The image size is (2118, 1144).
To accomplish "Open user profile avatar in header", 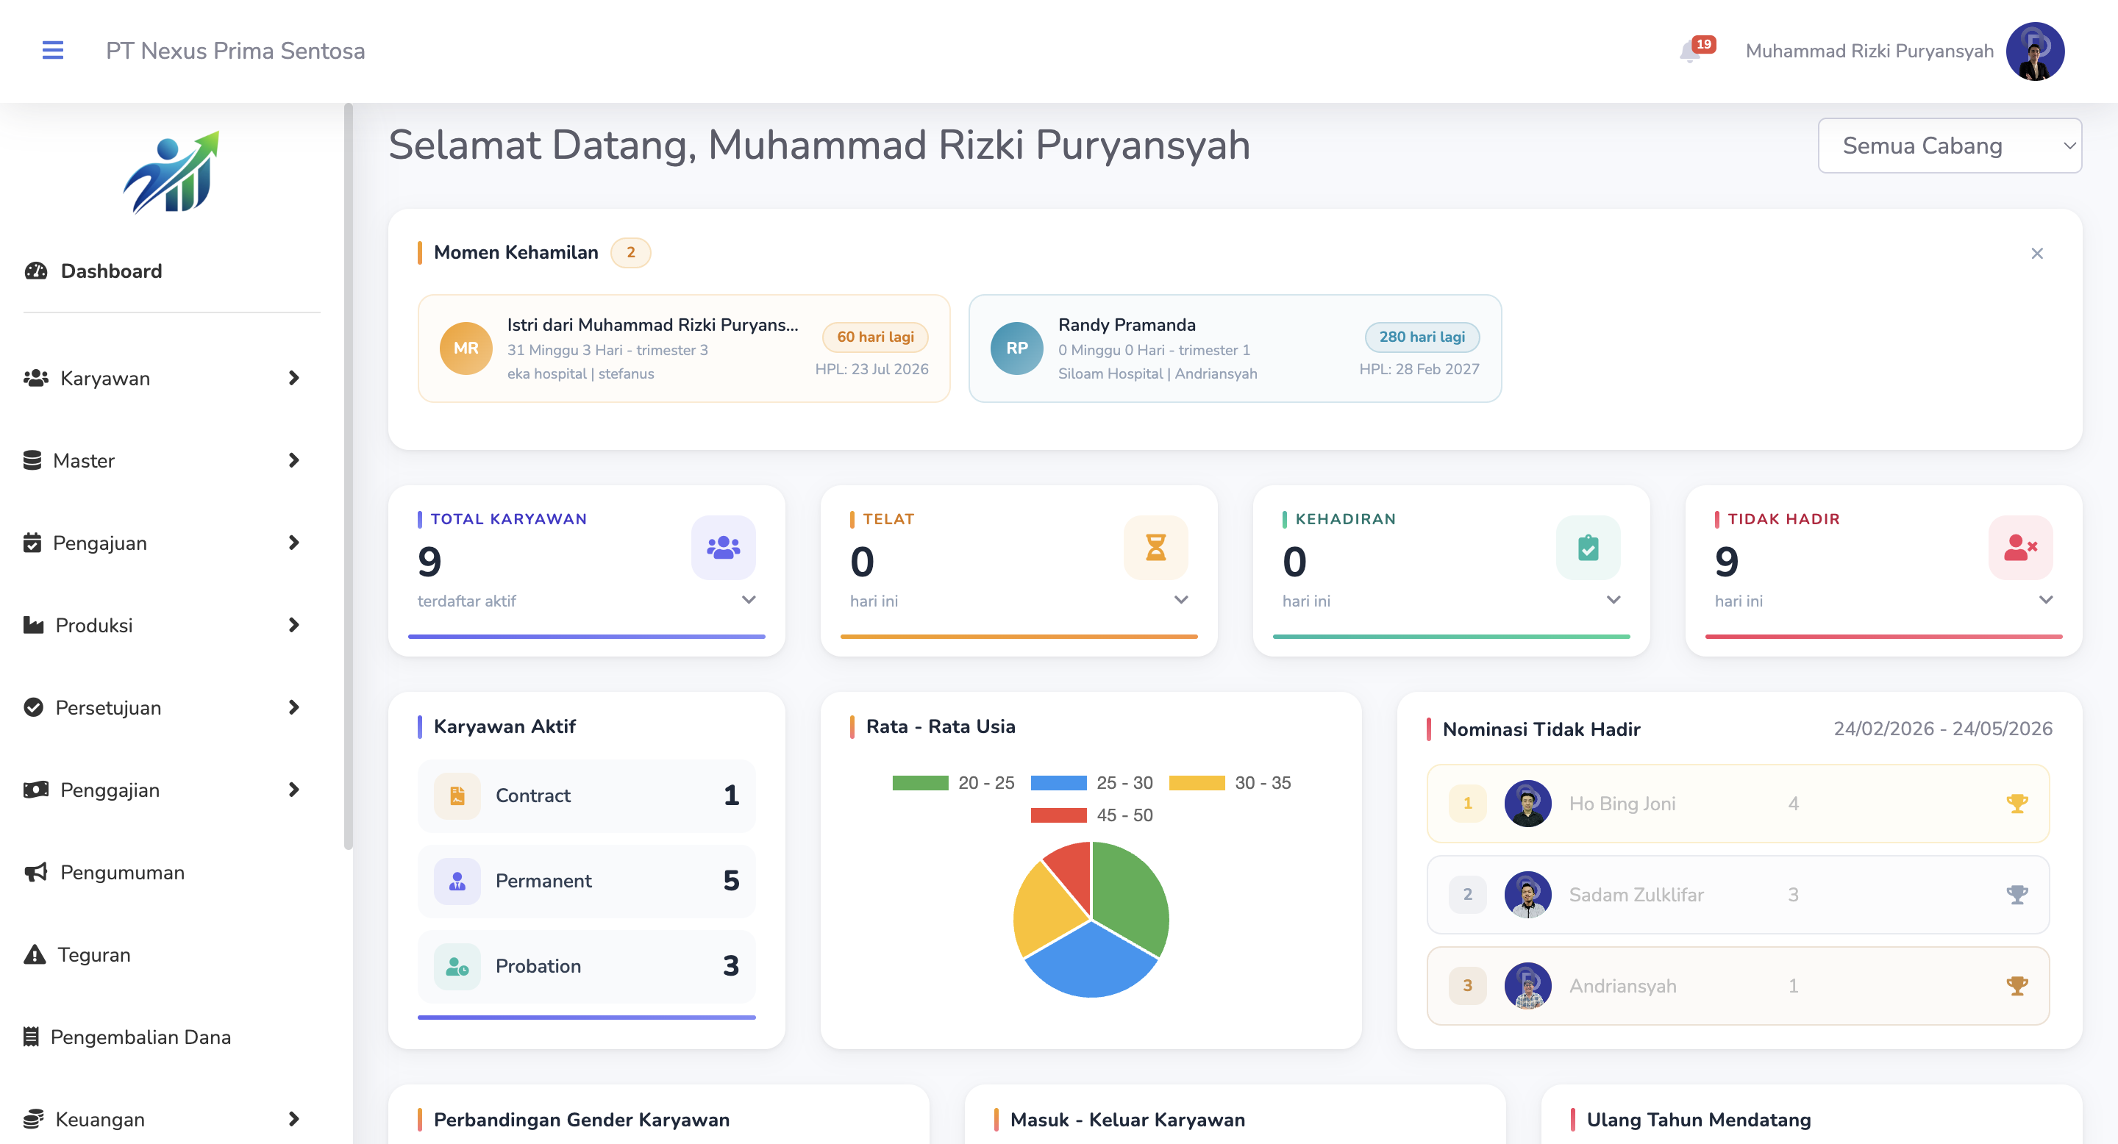I will 2035,51.
